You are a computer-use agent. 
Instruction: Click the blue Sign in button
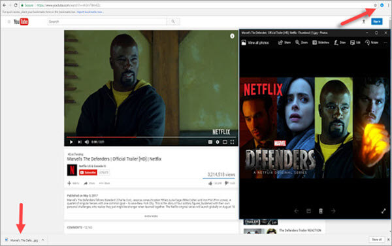tap(377, 22)
